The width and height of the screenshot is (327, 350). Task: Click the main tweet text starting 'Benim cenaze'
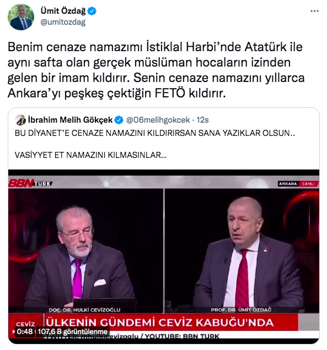(156, 70)
